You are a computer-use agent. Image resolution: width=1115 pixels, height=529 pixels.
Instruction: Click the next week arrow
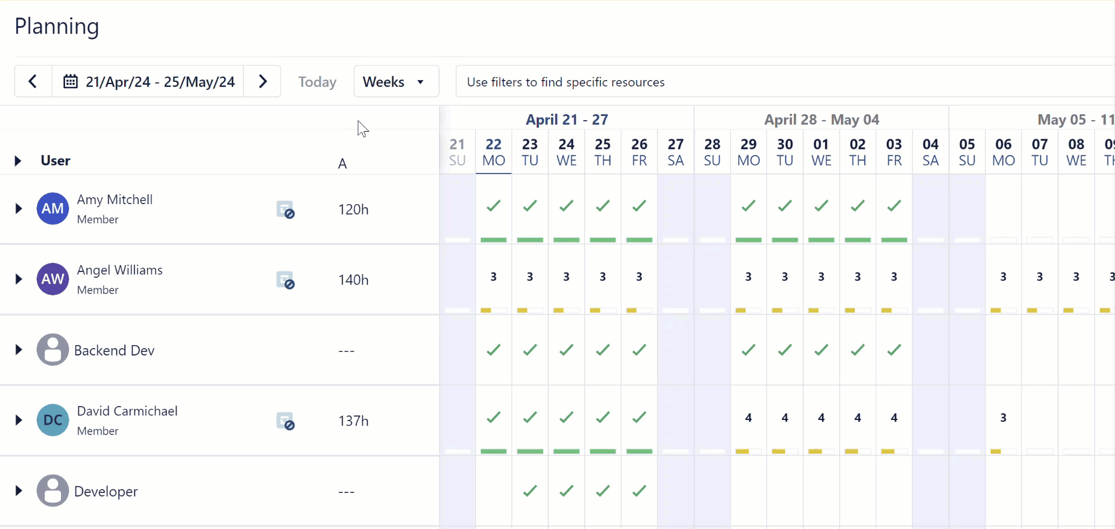click(262, 81)
